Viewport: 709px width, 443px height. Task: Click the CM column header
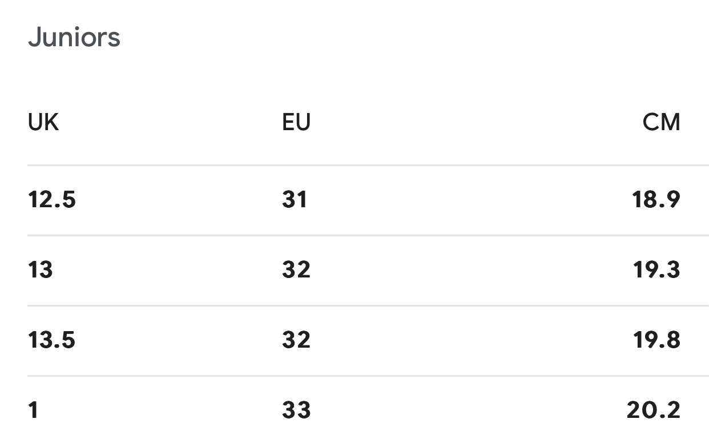pyautogui.click(x=661, y=122)
